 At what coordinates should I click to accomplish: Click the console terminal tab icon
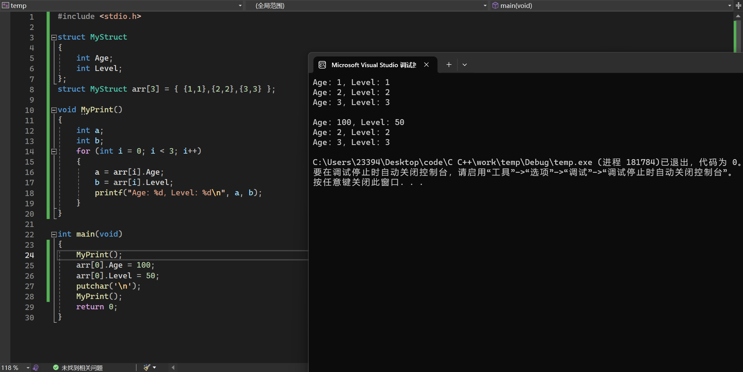point(322,65)
